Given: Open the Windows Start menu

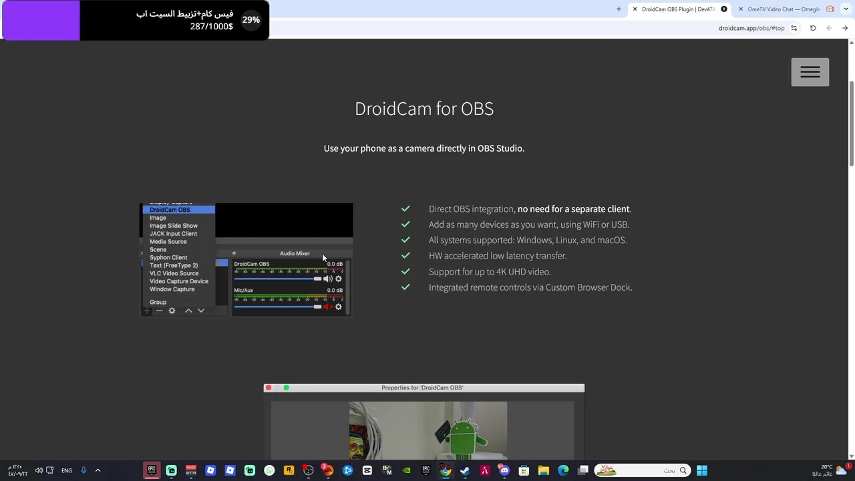Looking at the screenshot, I should coord(702,470).
